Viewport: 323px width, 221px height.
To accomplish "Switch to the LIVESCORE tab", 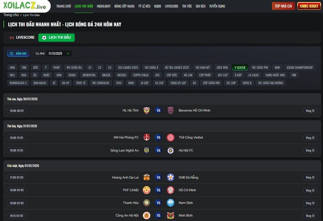I will pos(22,38).
